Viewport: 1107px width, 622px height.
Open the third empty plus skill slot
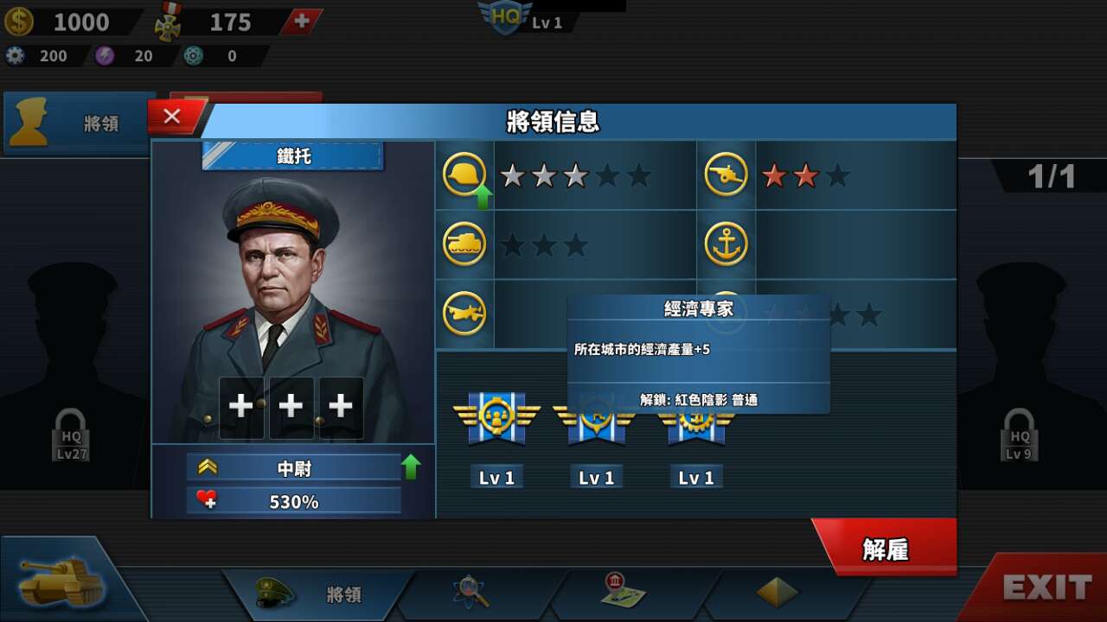click(341, 407)
